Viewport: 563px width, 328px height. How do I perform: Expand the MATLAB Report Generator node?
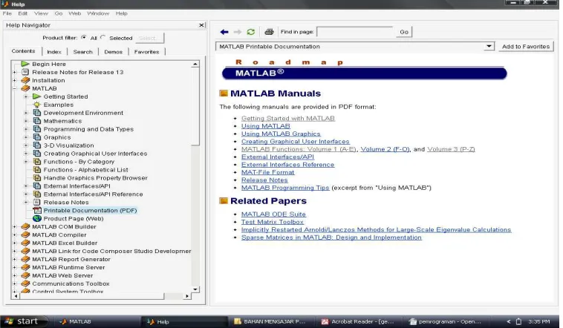(x=15, y=260)
